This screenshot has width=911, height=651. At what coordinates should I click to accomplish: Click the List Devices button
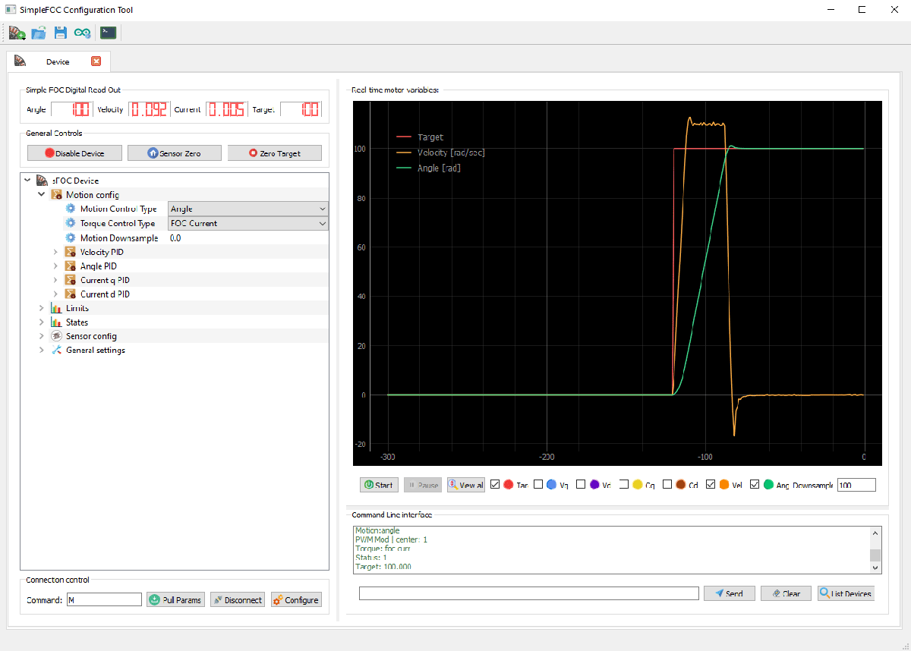845,593
